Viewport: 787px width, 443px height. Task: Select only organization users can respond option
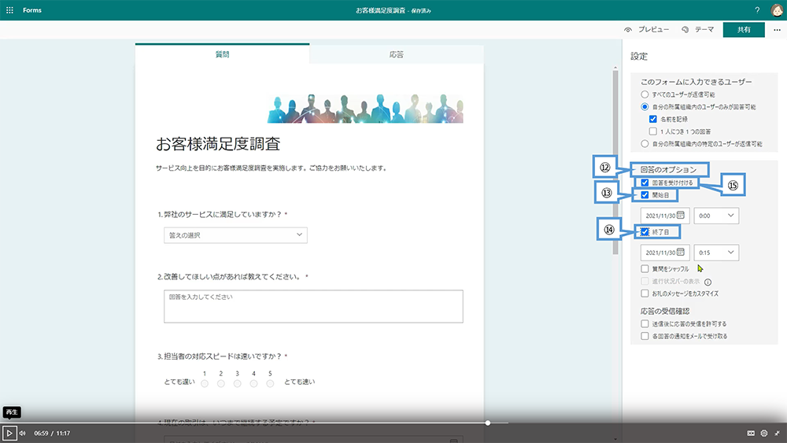click(x=645, y=107)
